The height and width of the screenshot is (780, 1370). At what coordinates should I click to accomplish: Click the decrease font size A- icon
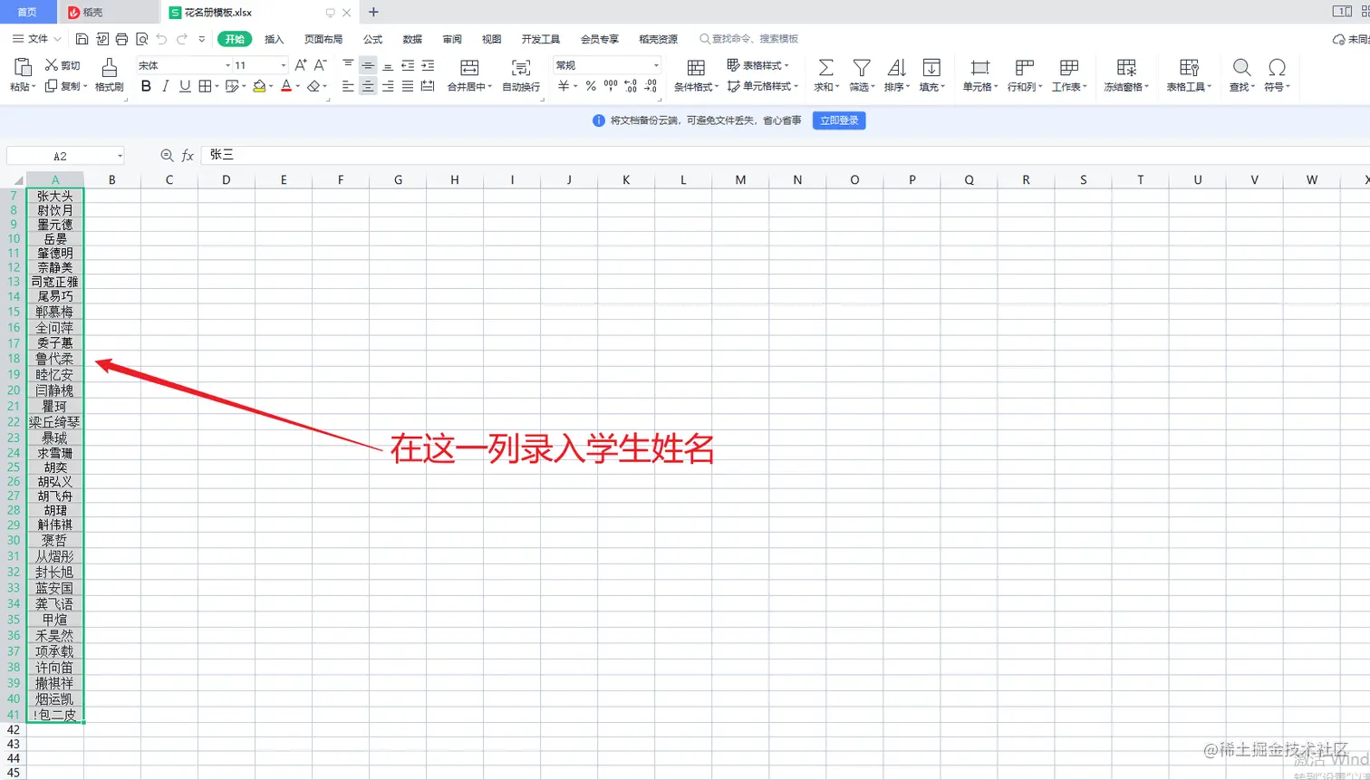[x=320, y=65]
